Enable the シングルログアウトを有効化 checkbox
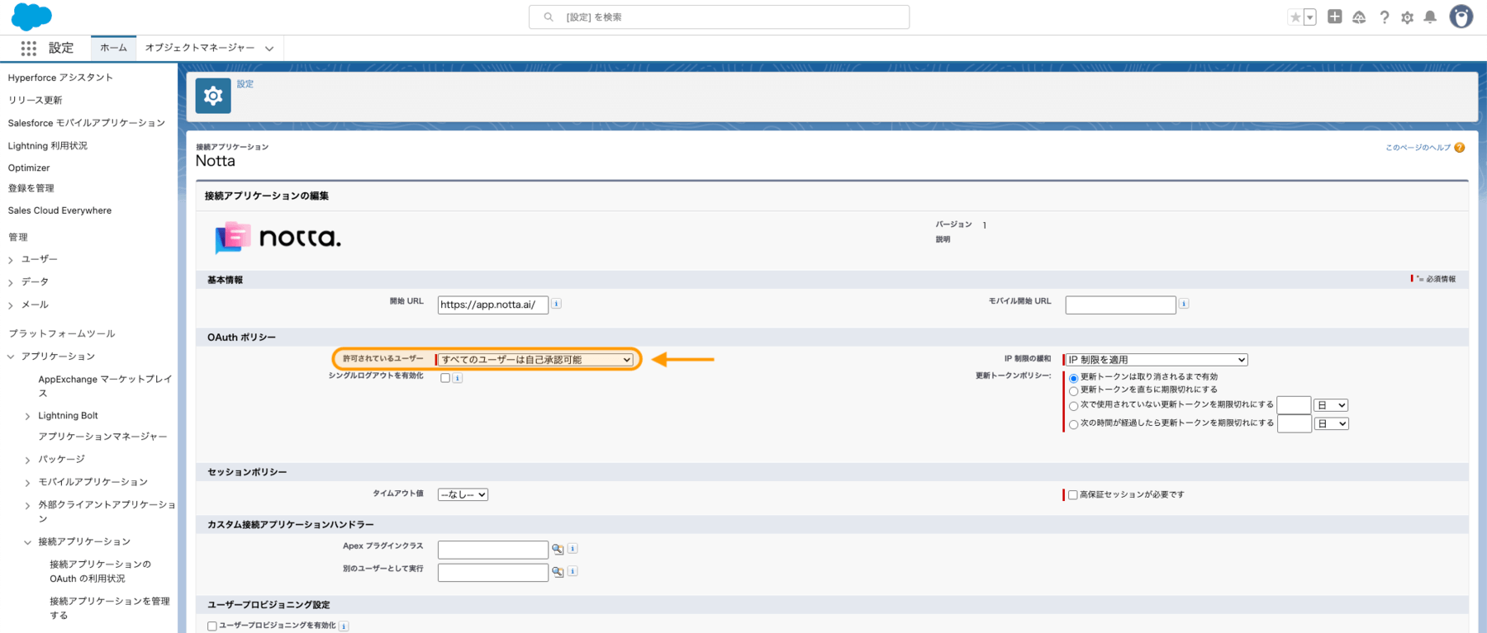 pyautogui.click(x=445, y=378)
